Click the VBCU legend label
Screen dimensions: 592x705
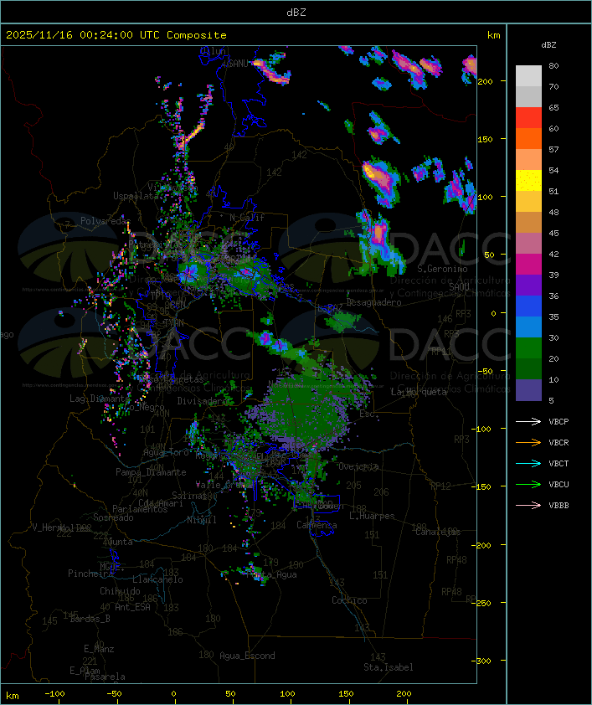click(x=559, y=484)
